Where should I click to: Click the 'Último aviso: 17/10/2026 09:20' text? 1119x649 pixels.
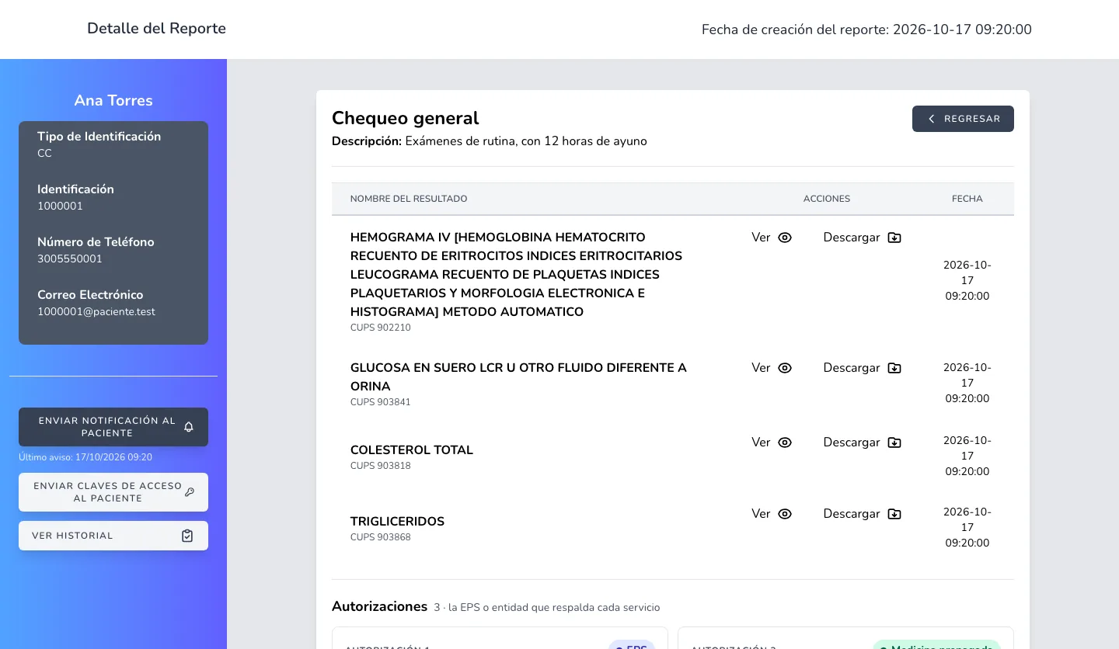click(x=85, y=457)
